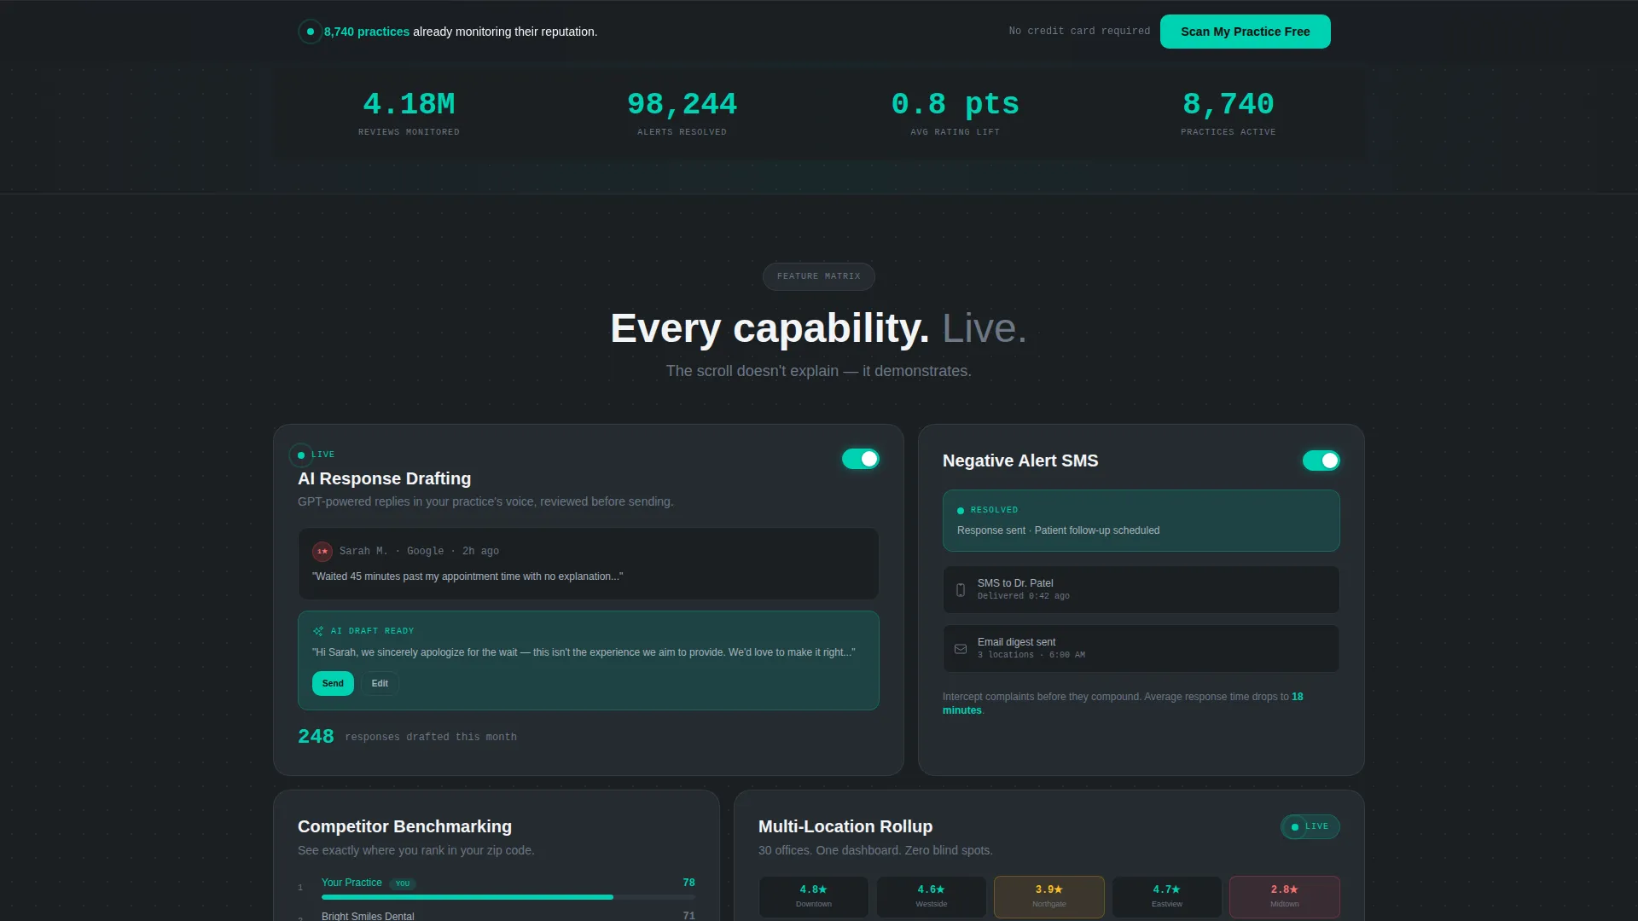Send the AI drafted reply
Image resolution: width=1638 pixels, height=921 pixels.
click(333, 683)
